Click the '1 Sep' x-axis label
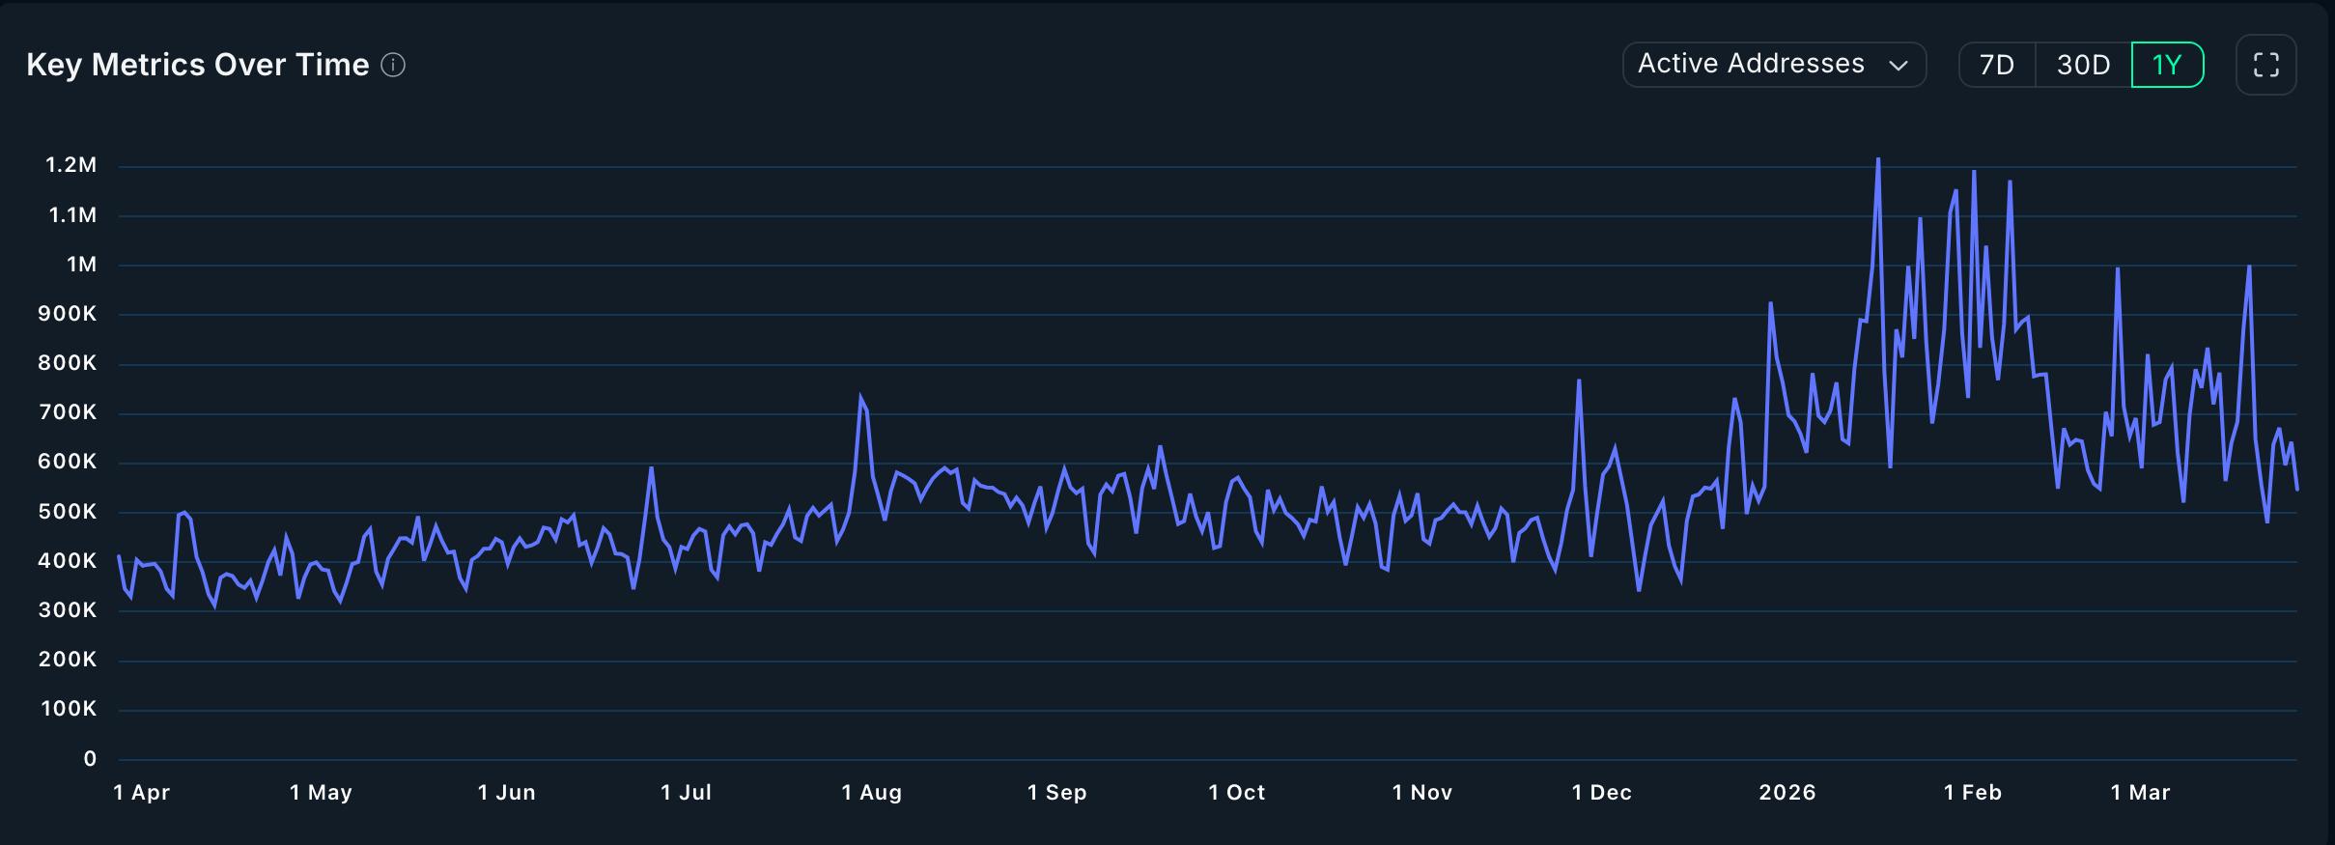 [x=1056, y=793]
